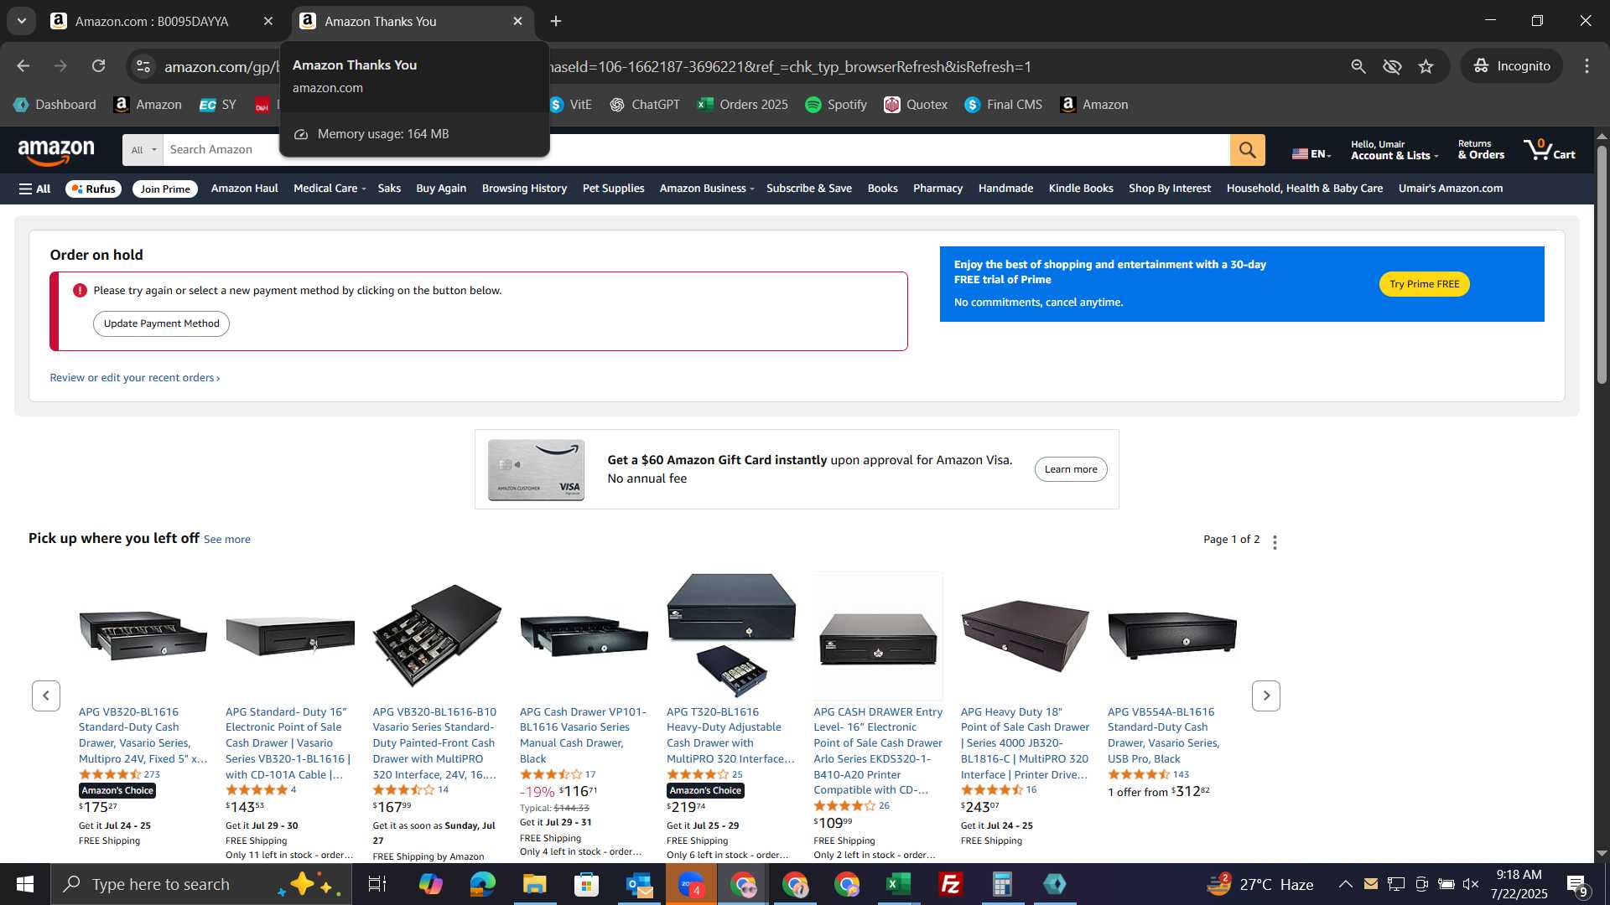Open APG VB554A-BL1616 product title
Screen dimensions: 1610x905
click(x=1164, y=735)
